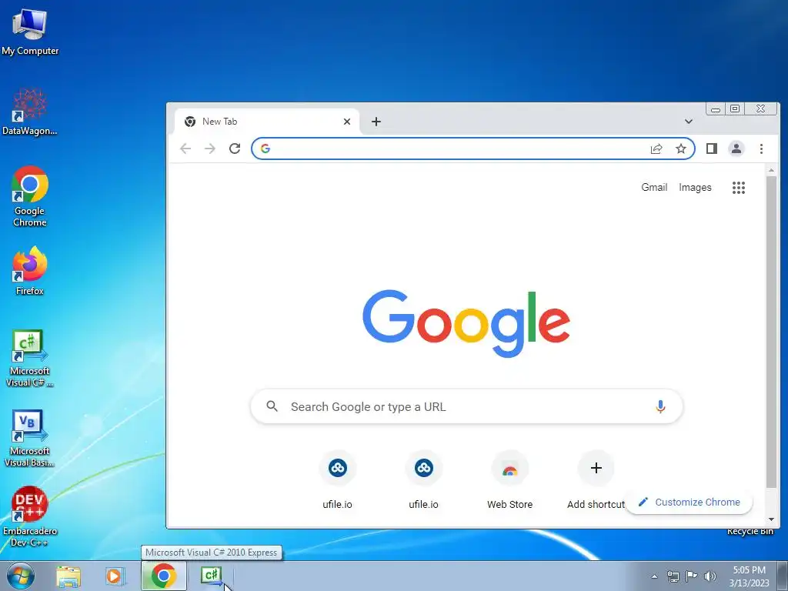Show hidden tray icons arrow
788x591 pixels.
pos(654,576)
